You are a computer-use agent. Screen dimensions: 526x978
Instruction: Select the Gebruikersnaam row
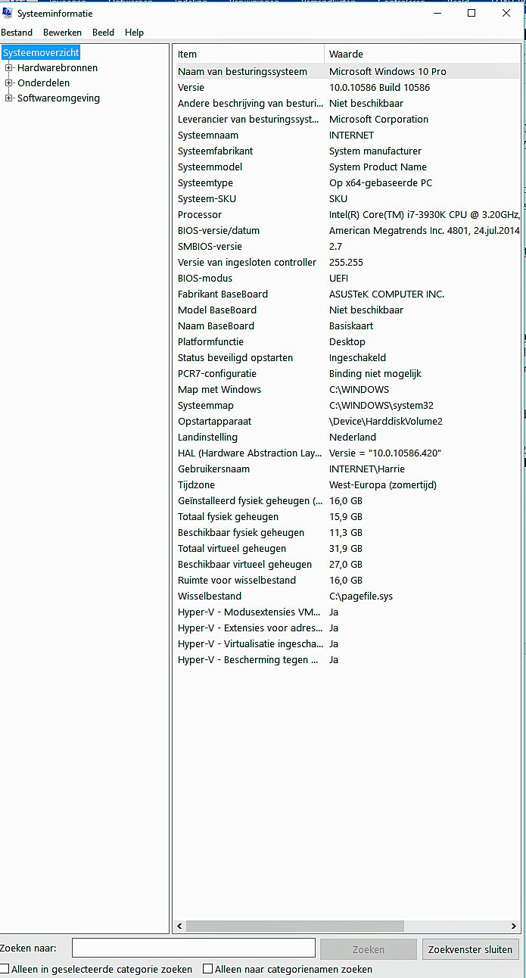(348, 469)
